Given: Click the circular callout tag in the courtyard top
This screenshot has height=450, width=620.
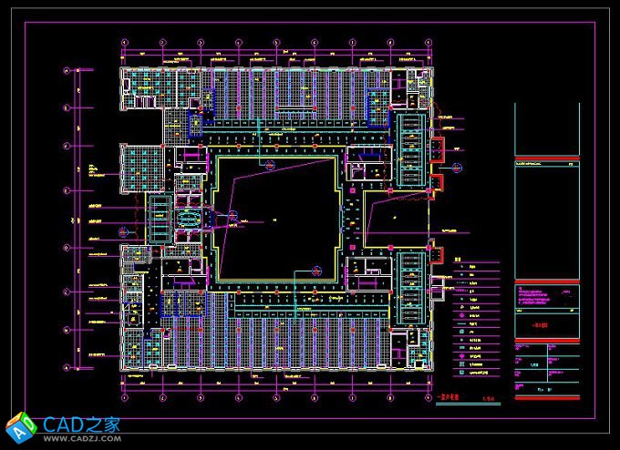Looking at the screenshot, I should (270, 165).
